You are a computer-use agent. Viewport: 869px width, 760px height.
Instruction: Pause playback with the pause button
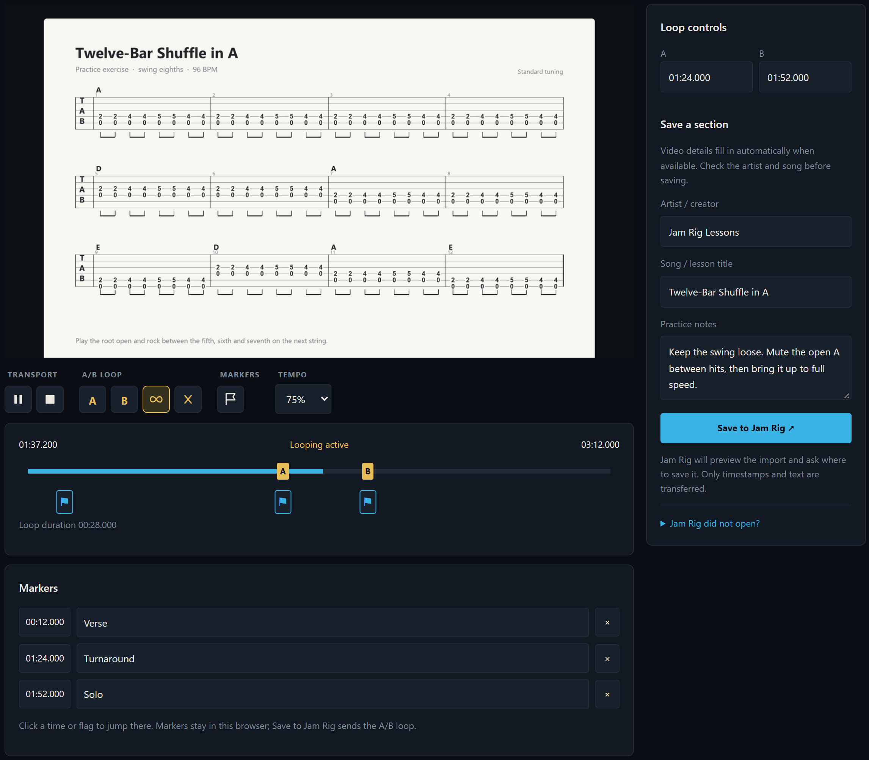[x=18, y=399]
